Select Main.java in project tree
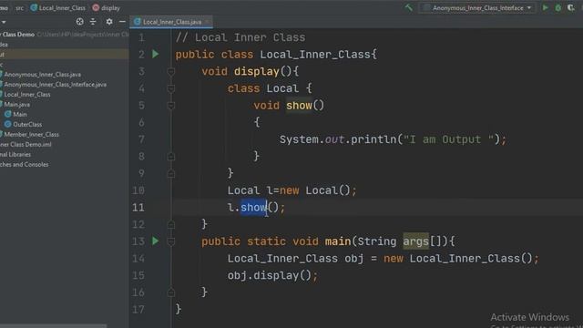The image size is (583, 328). [16, 105]
